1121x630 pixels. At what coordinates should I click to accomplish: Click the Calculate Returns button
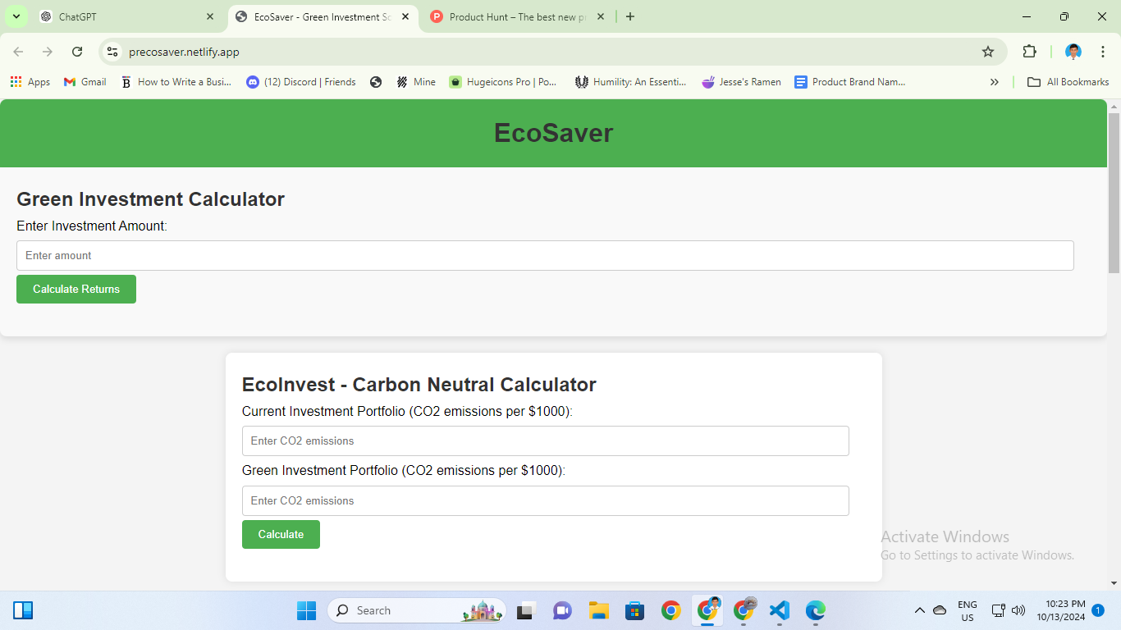click(75, 289)
